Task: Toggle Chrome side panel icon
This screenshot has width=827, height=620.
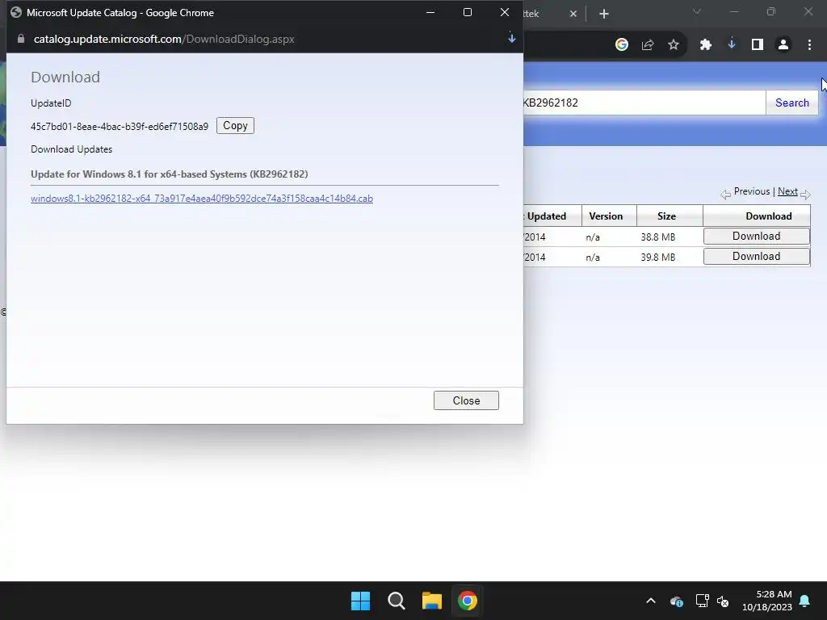Action: click(x=758, y=45)
